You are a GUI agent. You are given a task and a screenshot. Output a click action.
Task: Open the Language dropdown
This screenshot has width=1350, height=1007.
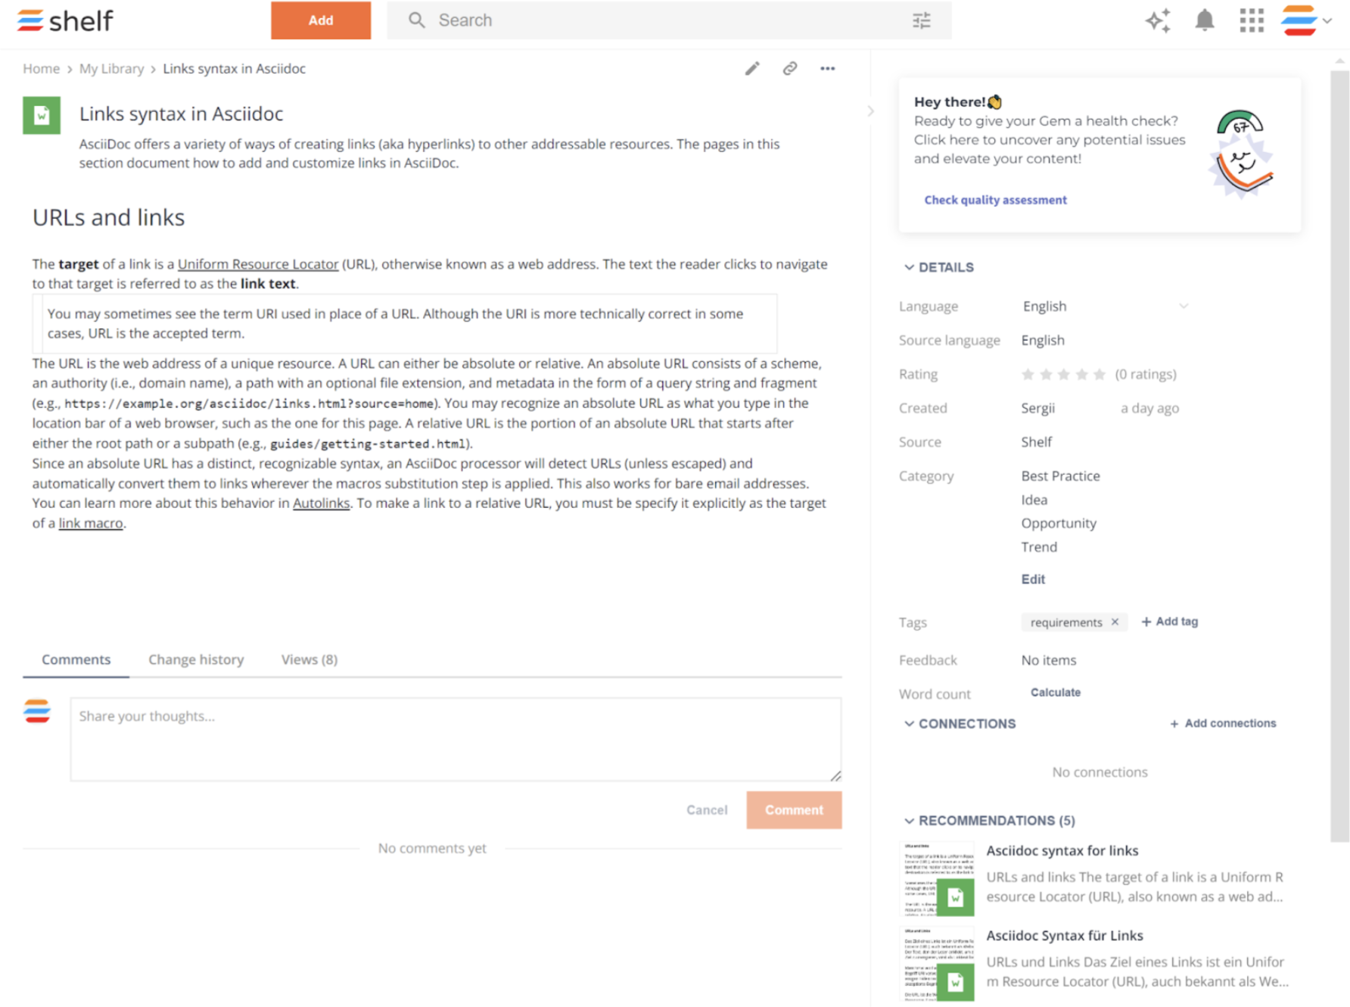(x=1105, y=306)
